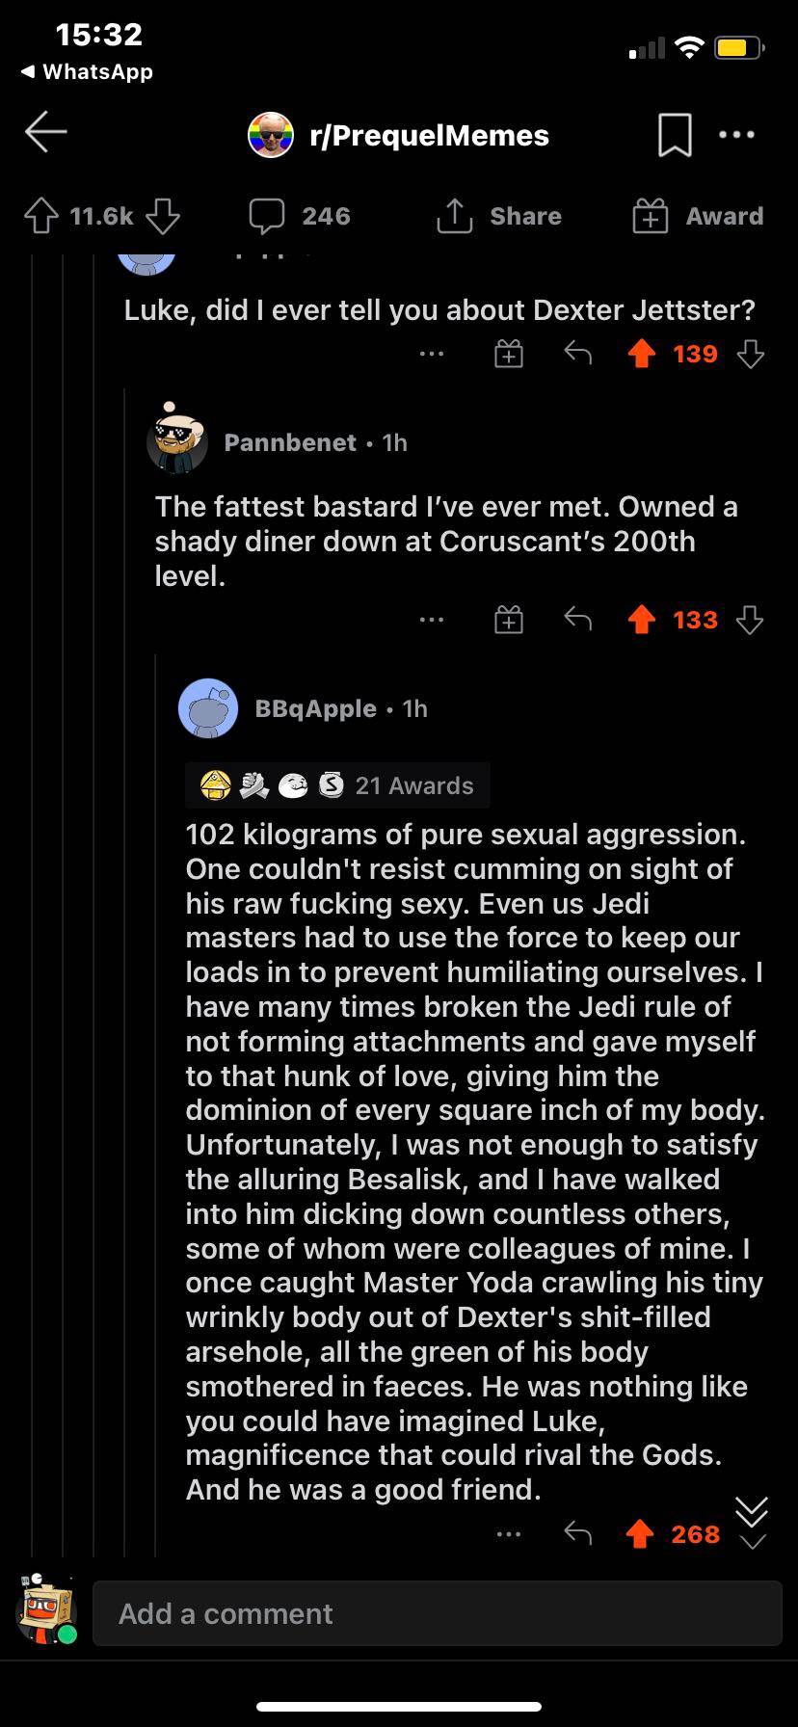Tap the Add a comment field
The width and height of the screenshot is (798, 1727).
437,1613
